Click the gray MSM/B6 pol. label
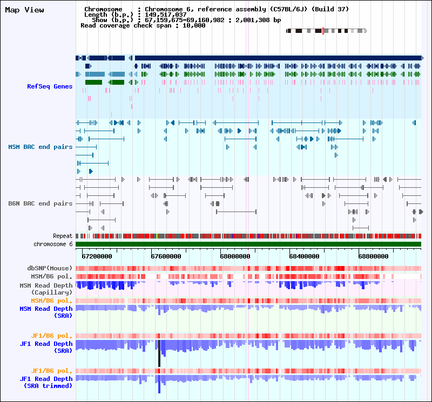The width and height of the screenshot is (432, 402). (51, 276)
